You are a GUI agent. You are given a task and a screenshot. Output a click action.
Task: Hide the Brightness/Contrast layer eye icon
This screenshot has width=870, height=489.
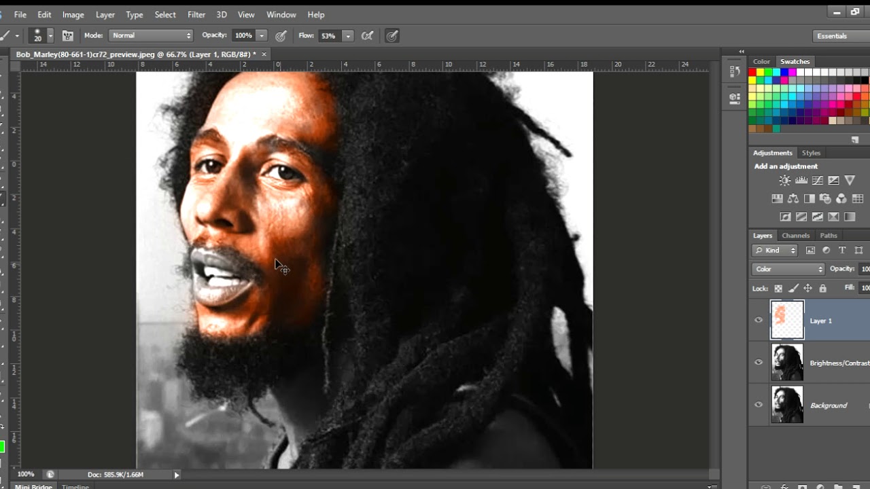coord(759,362)
